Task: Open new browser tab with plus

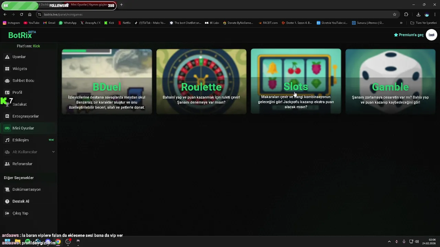Action: pyautogui.click(x=121, y=5)
